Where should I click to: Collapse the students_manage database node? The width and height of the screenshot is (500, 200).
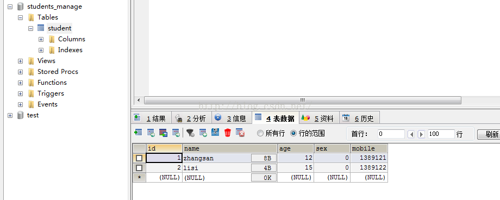(x=10, y=7)
